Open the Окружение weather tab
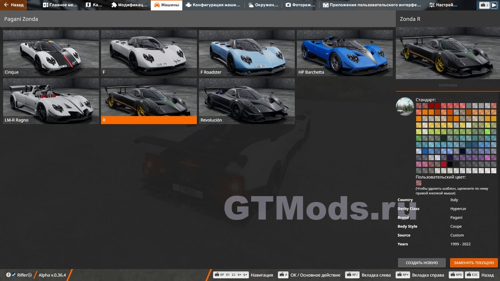This screenshot has height=281, width=500. (263, 5)
